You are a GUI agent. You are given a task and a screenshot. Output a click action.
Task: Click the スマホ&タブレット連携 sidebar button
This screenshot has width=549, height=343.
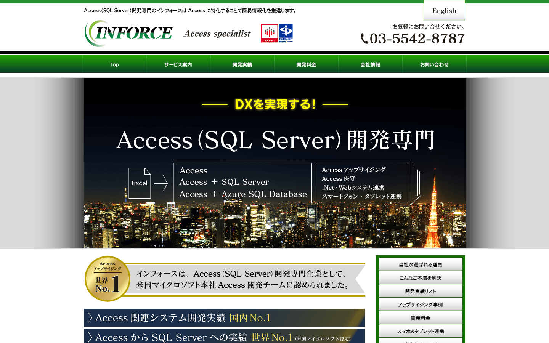421,331
